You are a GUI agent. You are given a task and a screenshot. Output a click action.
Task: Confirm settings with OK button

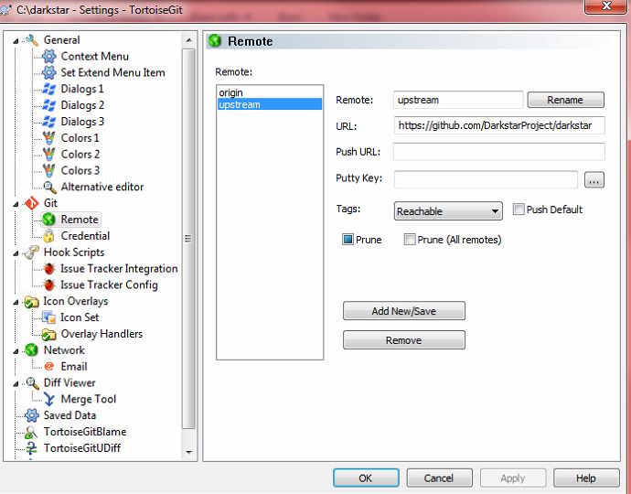pyautogui.click(x=366, y=478)
